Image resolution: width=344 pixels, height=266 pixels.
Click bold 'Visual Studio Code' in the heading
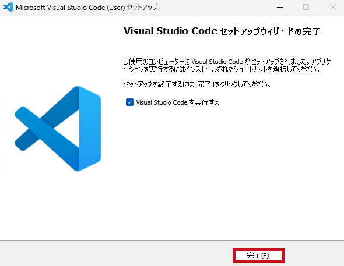pyautogui.click(x=170, y=31)
